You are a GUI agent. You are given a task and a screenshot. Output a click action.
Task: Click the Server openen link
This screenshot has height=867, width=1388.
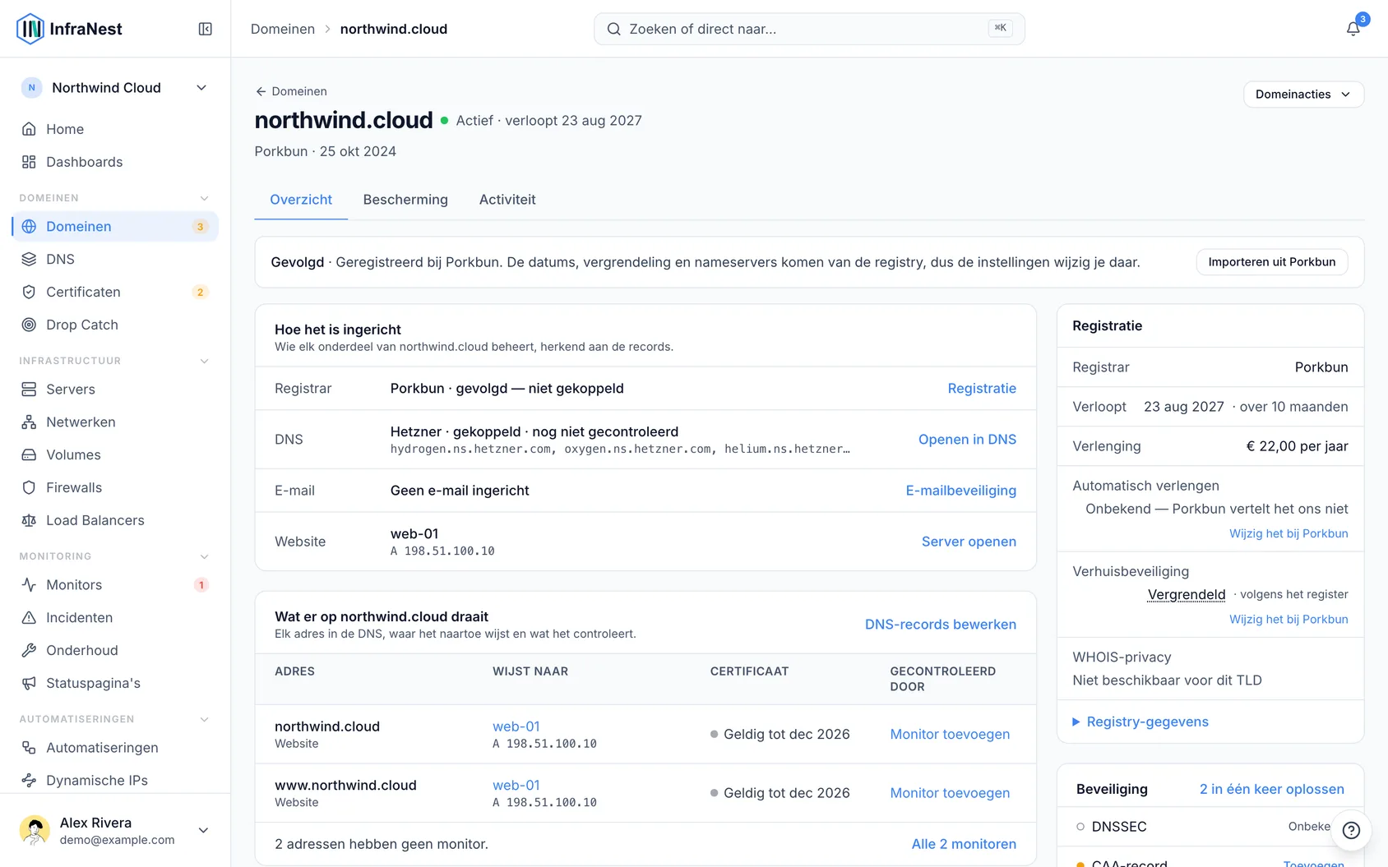[x=969, y=542]
